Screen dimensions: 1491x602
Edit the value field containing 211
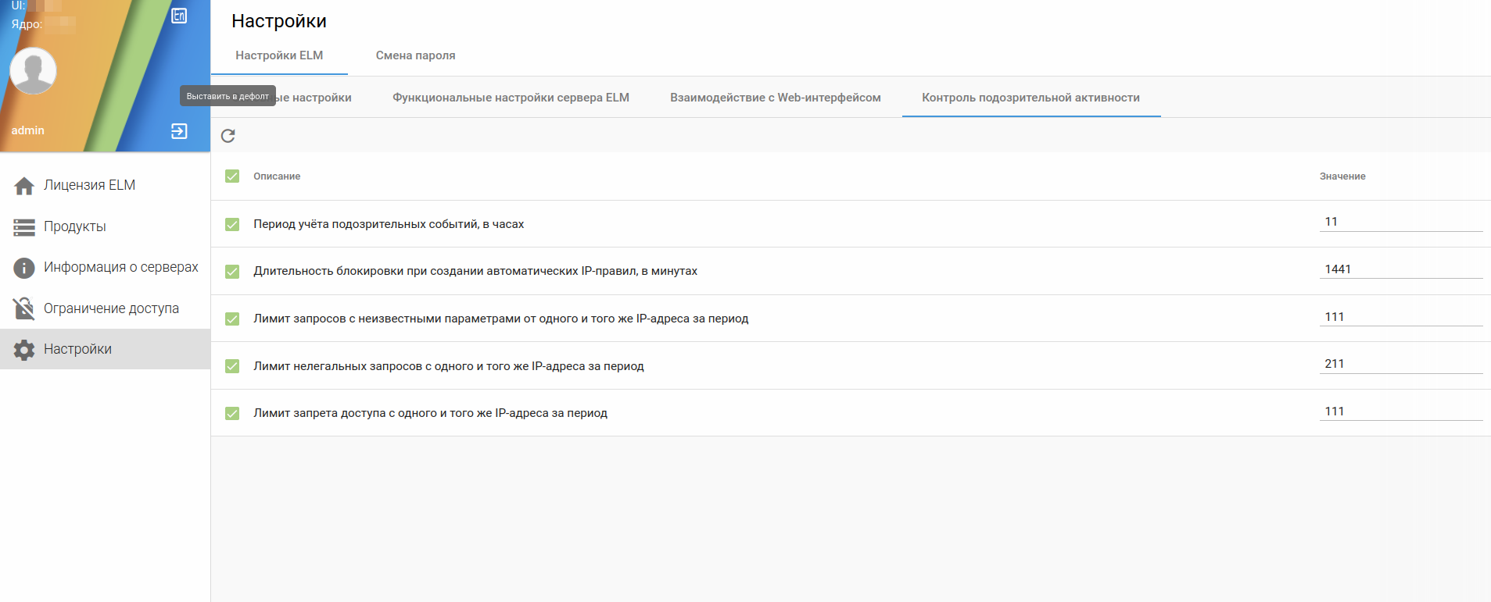click(1401, 364)
